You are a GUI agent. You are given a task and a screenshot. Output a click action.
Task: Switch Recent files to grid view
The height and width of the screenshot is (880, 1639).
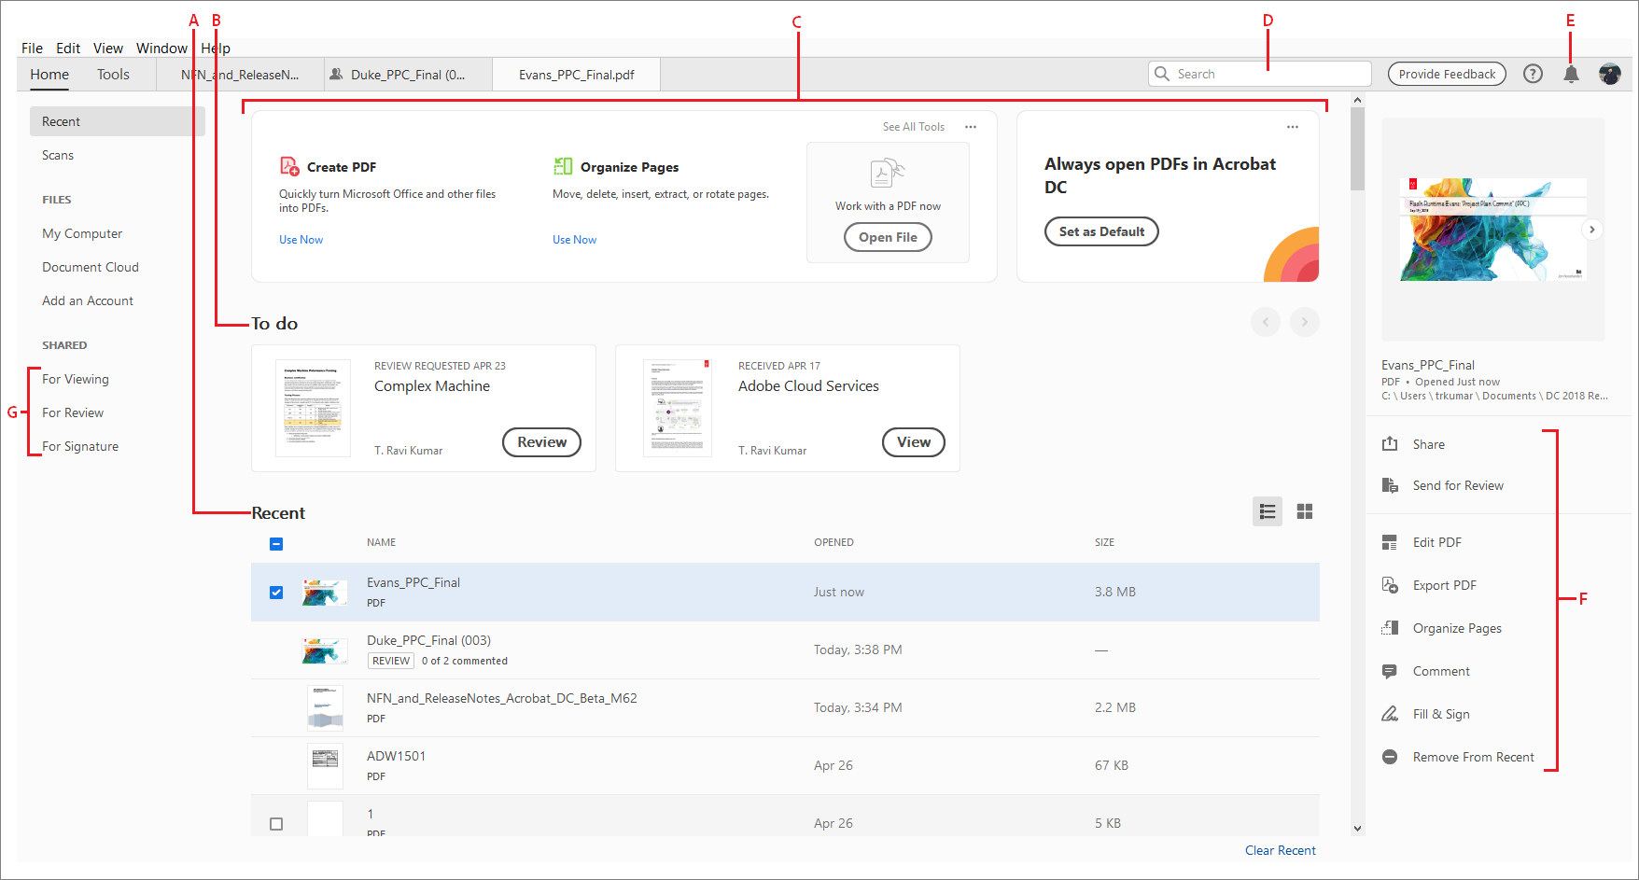[x=1305, y=511]
